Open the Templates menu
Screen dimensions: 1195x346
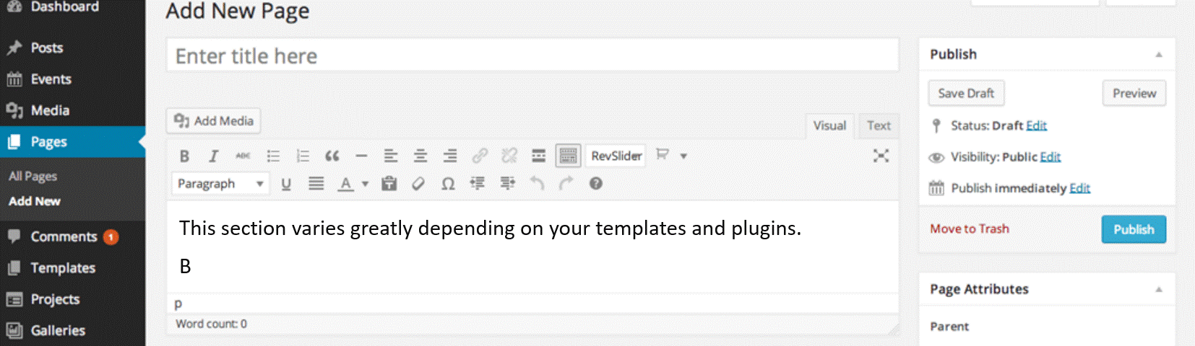coord(72,268)
